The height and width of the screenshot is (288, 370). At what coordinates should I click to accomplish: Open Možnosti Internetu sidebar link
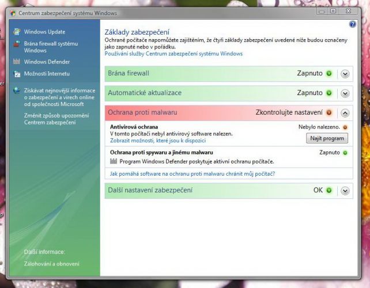pyautogui.click(x=47, y=74)
